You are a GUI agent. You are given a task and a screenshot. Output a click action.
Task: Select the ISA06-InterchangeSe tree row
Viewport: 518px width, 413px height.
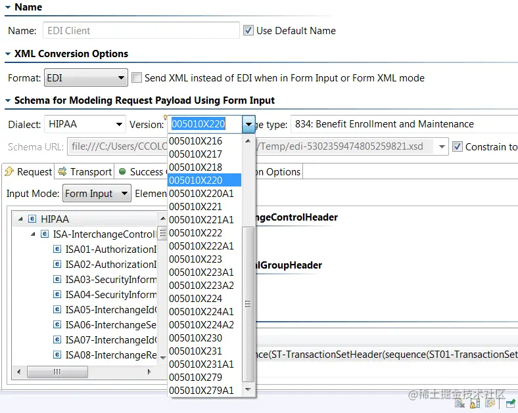click(x=105, y=324)
